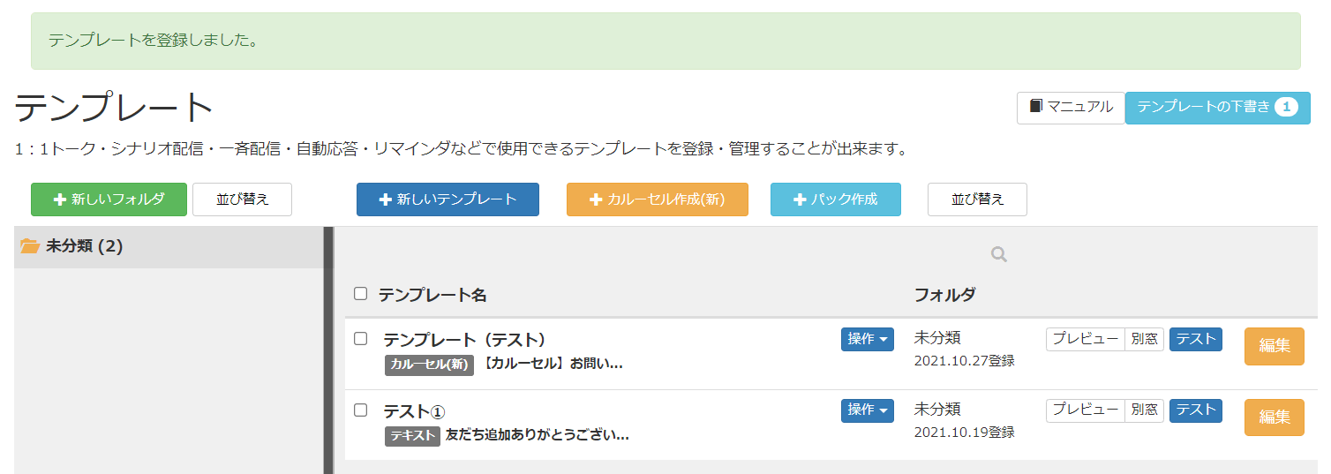Check the box for テスト①
1331x474 pixels.
[x=360, y=410]
